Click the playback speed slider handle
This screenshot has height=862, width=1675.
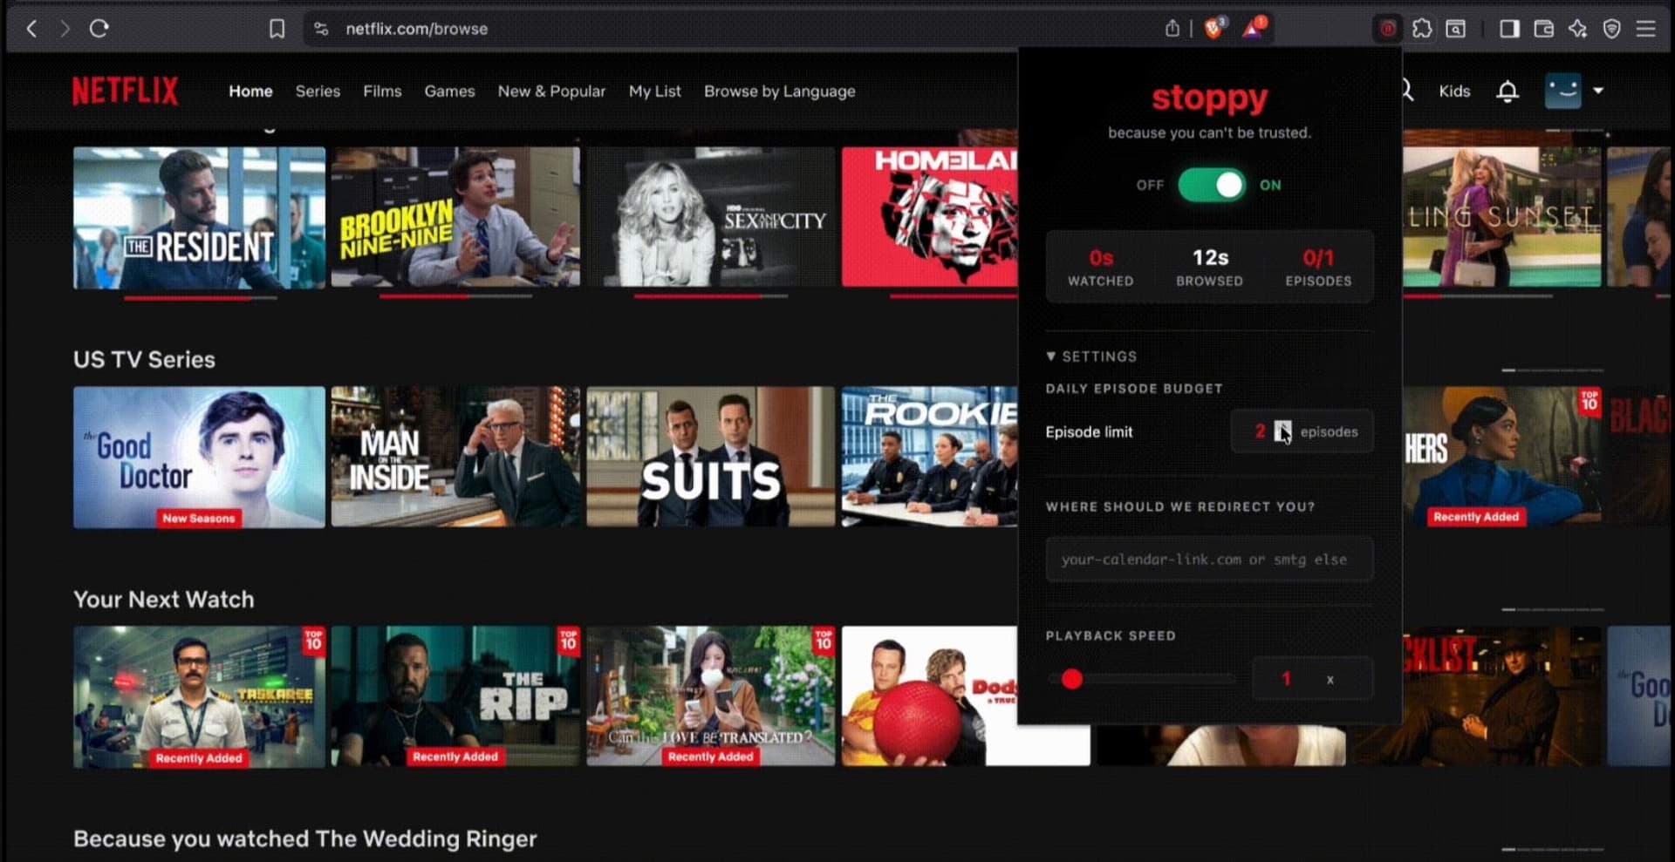point(1072,679)
